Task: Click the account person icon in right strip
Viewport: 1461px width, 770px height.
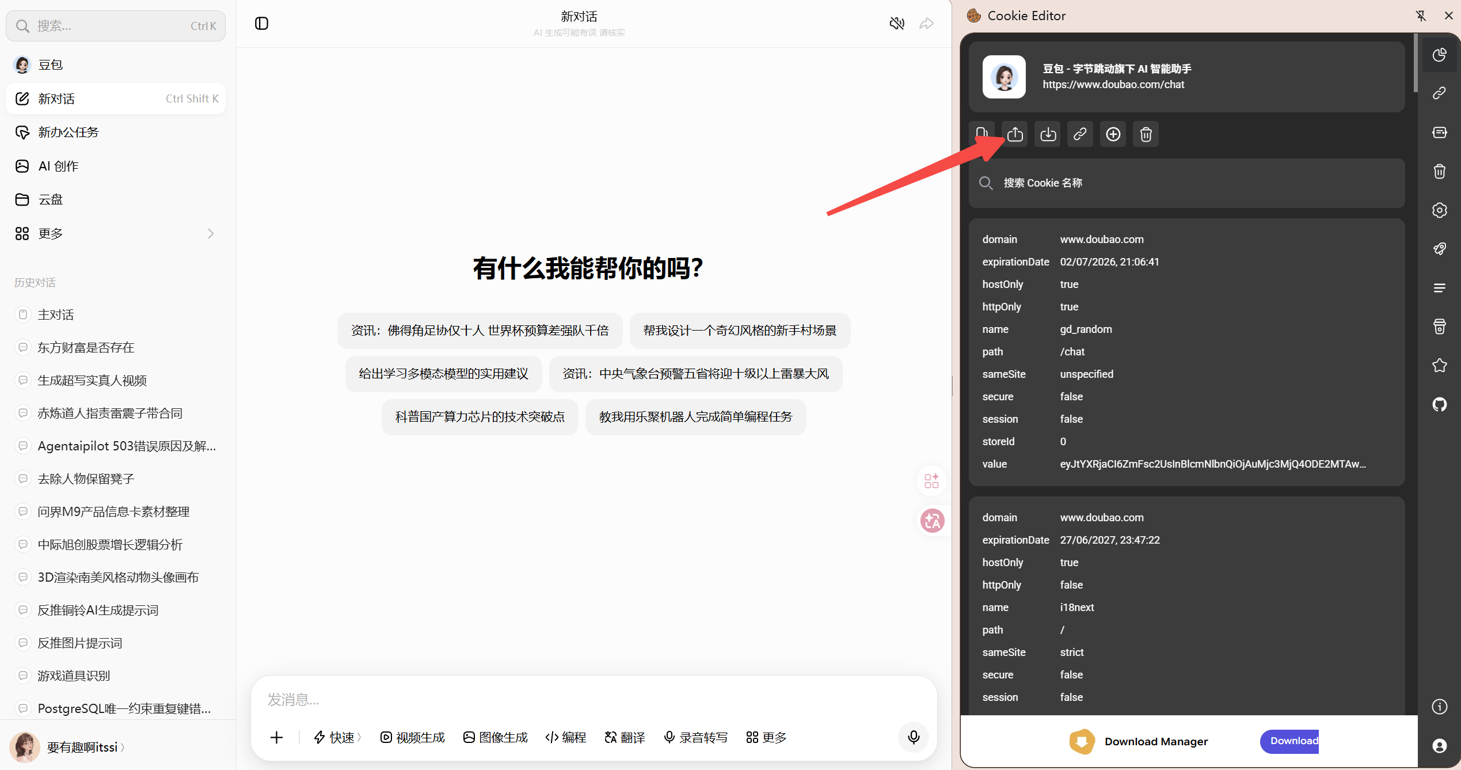Action: tap(1440, 746)
